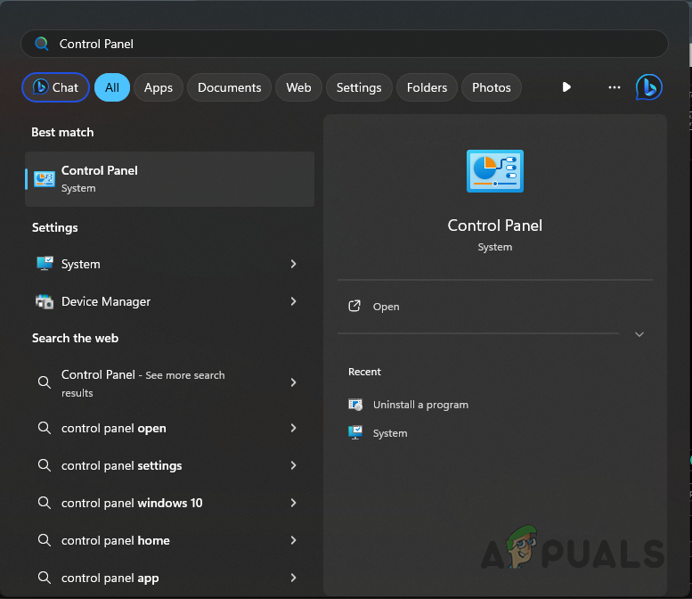
Task: Switch to the Web filter tab
Action: tap(298, 87)
